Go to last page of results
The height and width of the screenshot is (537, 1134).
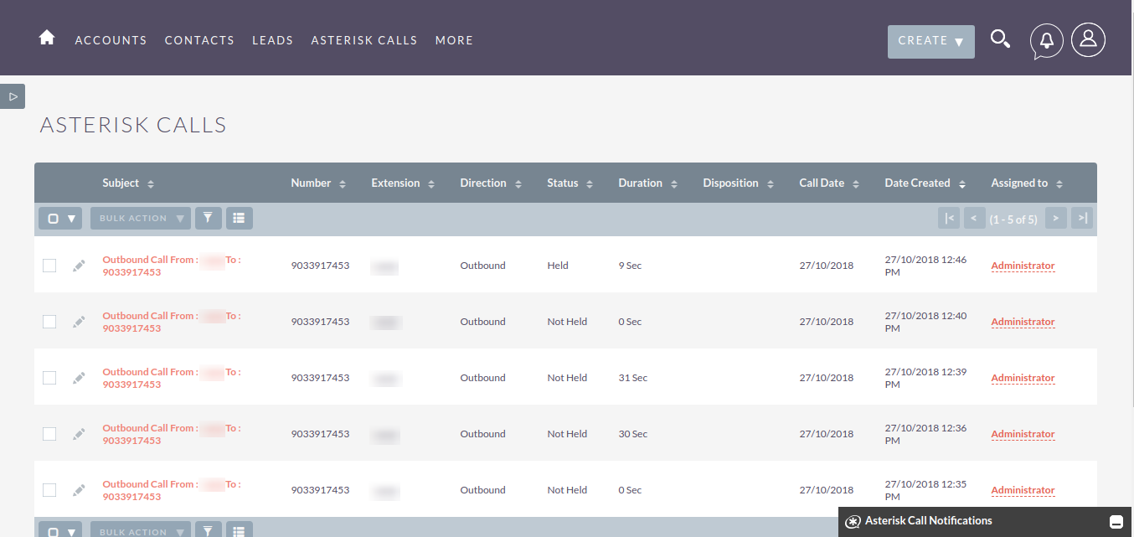(1082, 219)
